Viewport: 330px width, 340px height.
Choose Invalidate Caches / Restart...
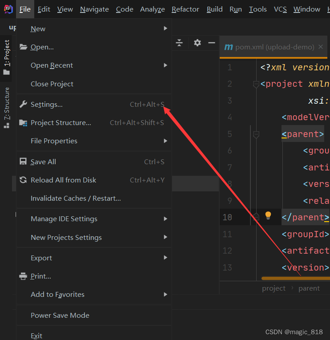[x=94, y=198]
